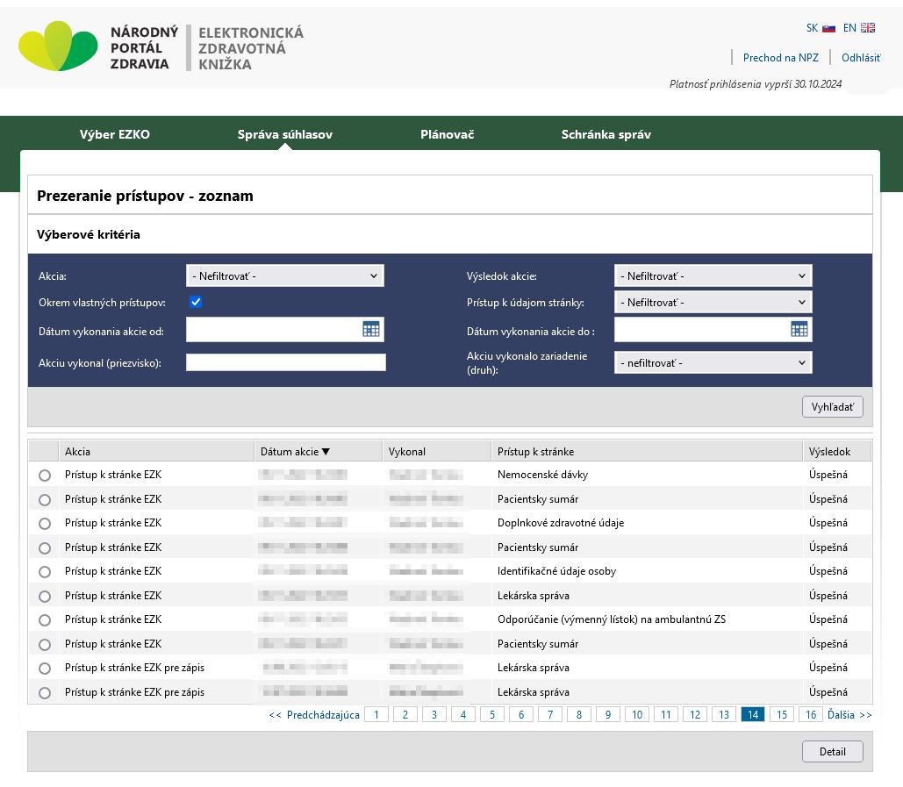Switch to the Plánovač tab
This screenshot has height=787, width=903.
click(x=447, y=134)
